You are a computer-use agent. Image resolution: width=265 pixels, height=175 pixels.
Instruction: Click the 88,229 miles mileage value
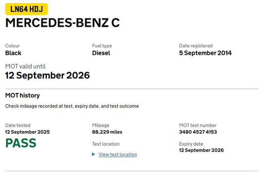point(107,132)
